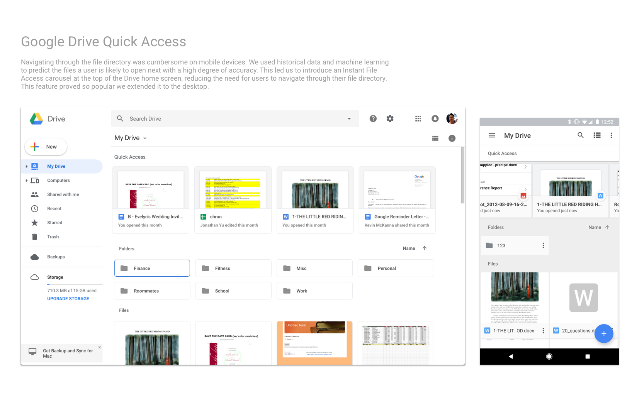Image resolution: width=637 pixels, height=394 pixels.
Task: Show details with the info icon
Action: click(452, 138)
